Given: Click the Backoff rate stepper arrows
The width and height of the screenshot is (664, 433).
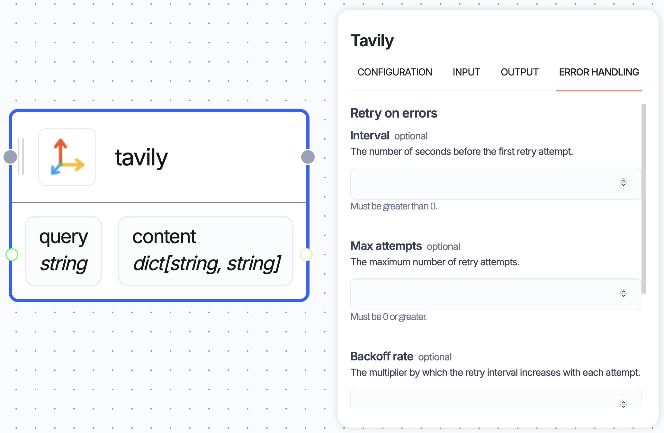Looking at the screenshot, I should tap(623, 404).
